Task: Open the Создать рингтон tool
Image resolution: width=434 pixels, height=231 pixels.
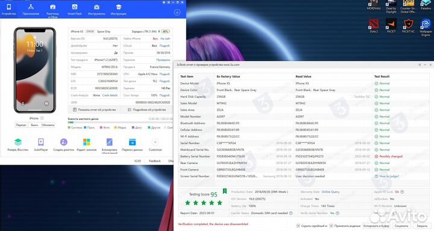Action: pyautogui.click(x=64, y=145)
